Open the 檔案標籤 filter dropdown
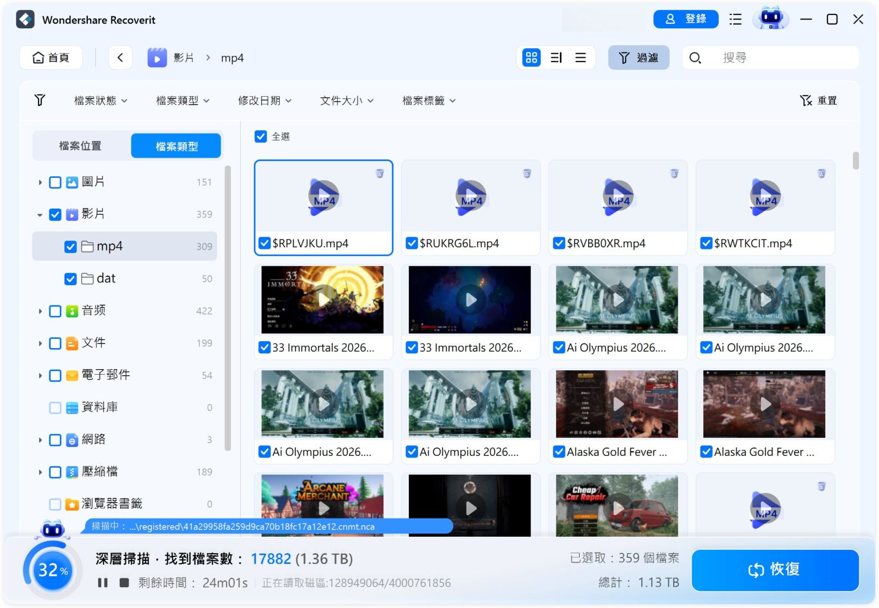879x608 pixels. pos(429,101)
